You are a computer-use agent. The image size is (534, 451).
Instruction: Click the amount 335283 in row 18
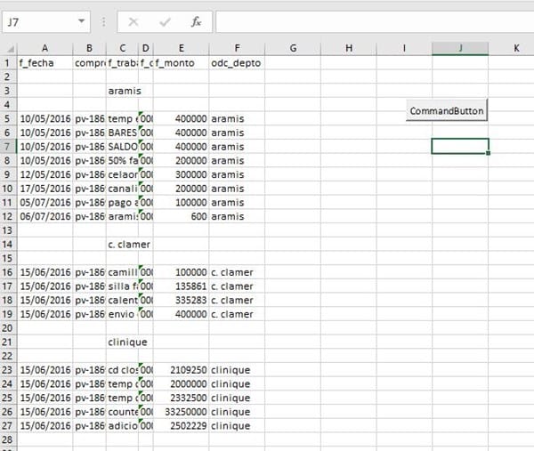tap(182, 300)
